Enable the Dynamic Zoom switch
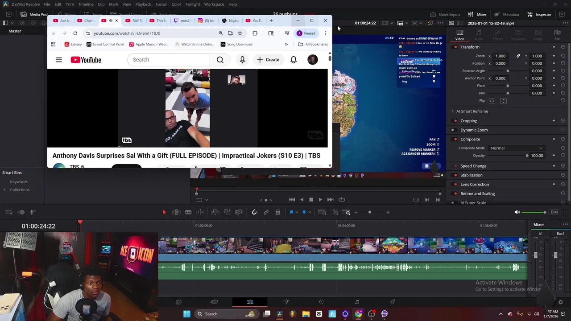 [x=453, y=130]
